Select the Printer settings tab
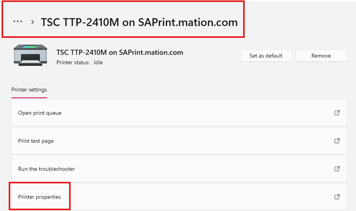The height and width of the screenshot is (211, 356). pos(29,90)
